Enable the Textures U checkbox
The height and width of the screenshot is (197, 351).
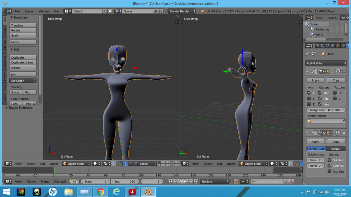(x=335, y=93)
